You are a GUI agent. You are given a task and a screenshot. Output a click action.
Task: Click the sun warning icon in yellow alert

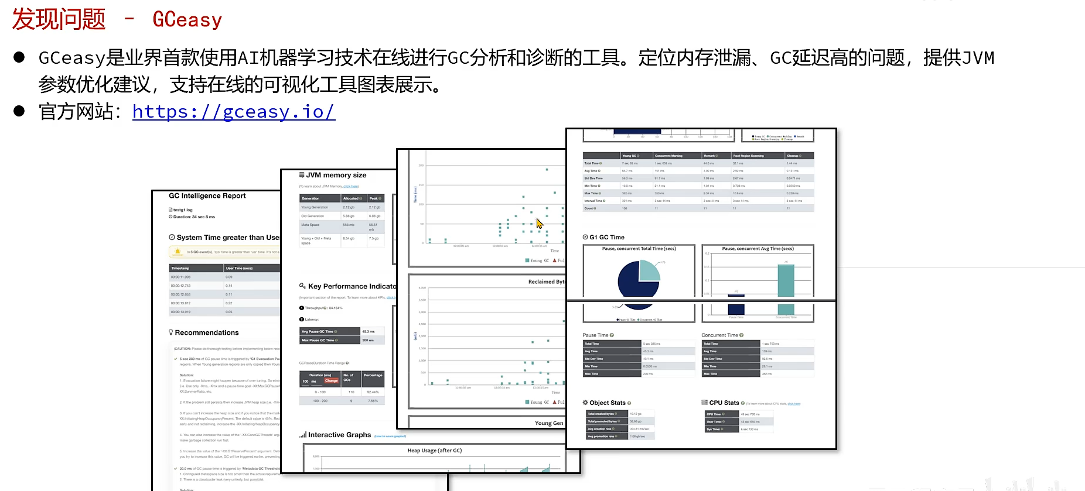pyautogui.click(x=178, y=252)
